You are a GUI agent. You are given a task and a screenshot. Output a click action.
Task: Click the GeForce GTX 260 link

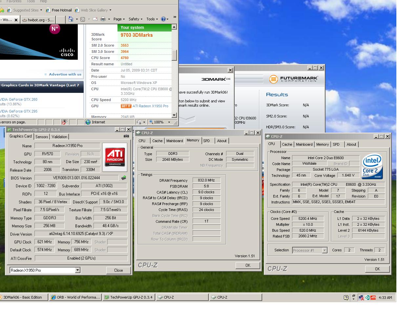19,99
